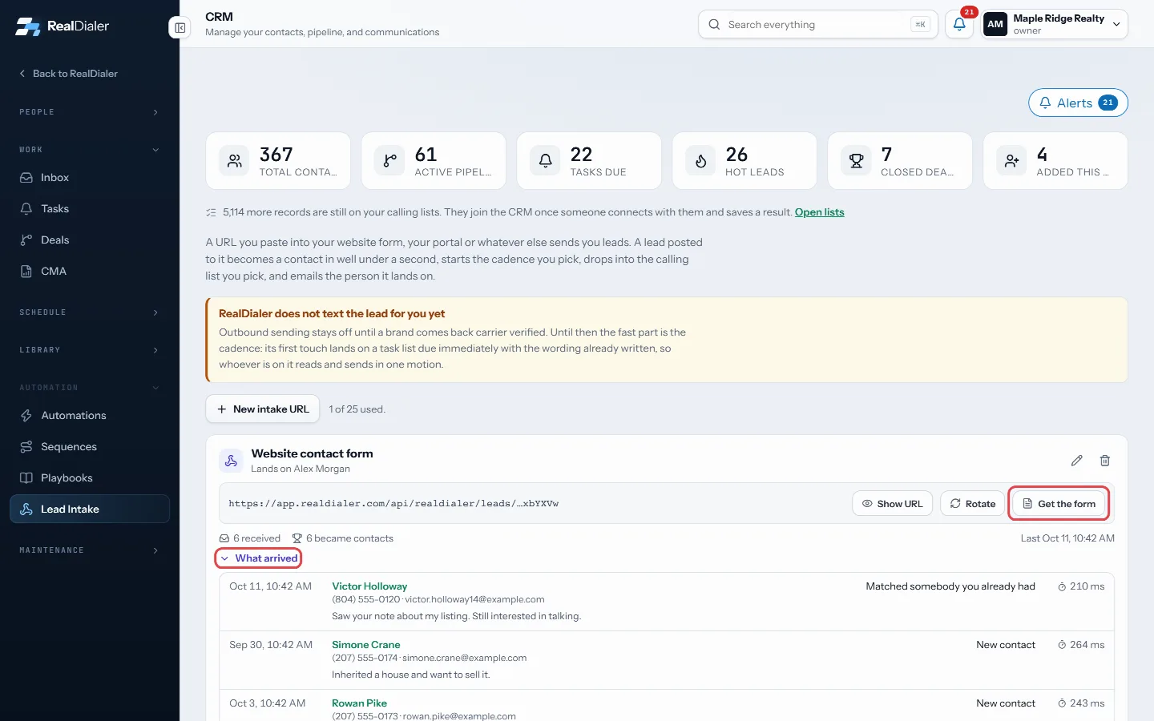Edit the Website contact form pencil icon
This screenshot has width=1154, height=721.
pos(1076,461)
